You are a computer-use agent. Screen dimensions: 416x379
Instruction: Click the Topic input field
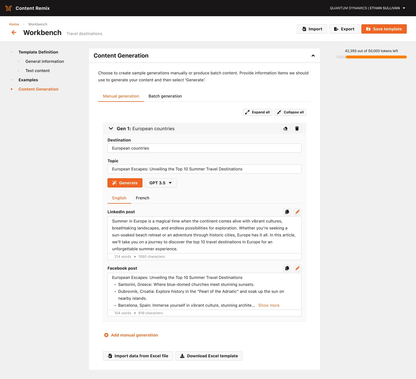pyautogui.click(x=205, y=169)
